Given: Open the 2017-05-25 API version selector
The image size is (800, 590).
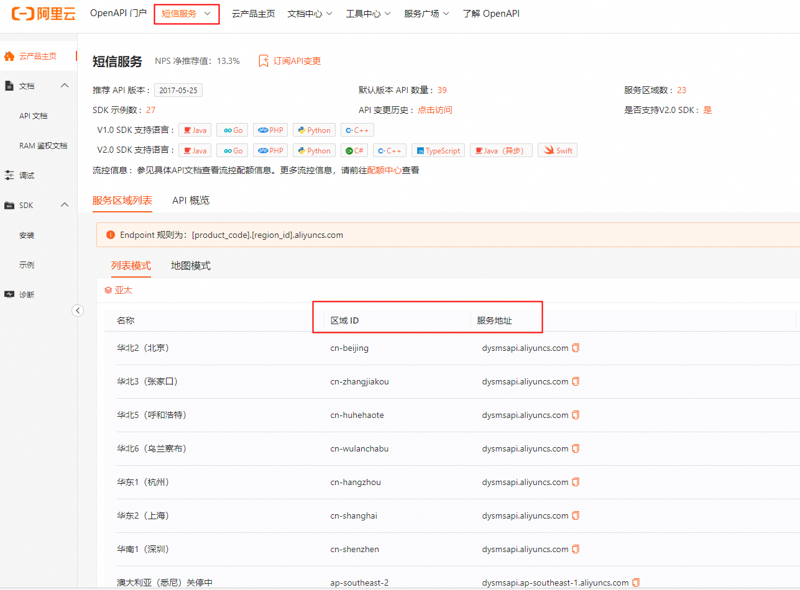Looking at the screenshot, I should click(x=178, y=90).
